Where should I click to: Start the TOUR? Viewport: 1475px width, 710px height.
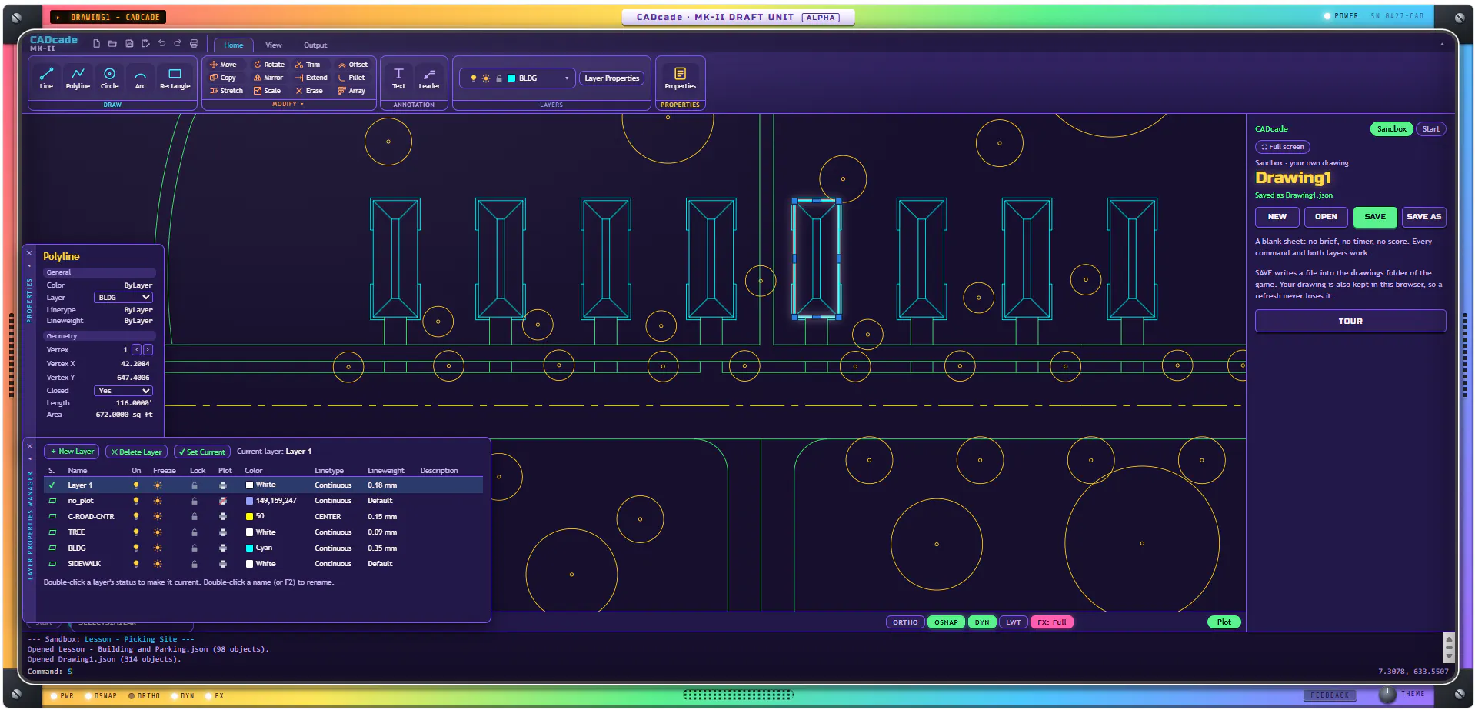tap(1350, 321)
